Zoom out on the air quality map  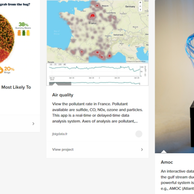140,6
